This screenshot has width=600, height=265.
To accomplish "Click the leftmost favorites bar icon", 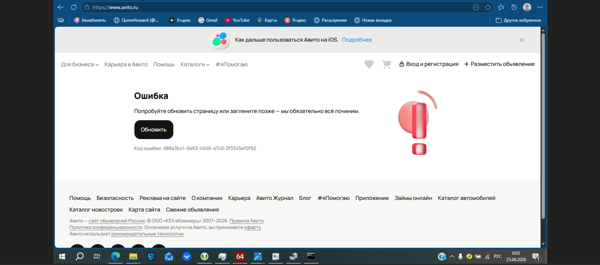I will pyautogui.click(x=61, y=20).
